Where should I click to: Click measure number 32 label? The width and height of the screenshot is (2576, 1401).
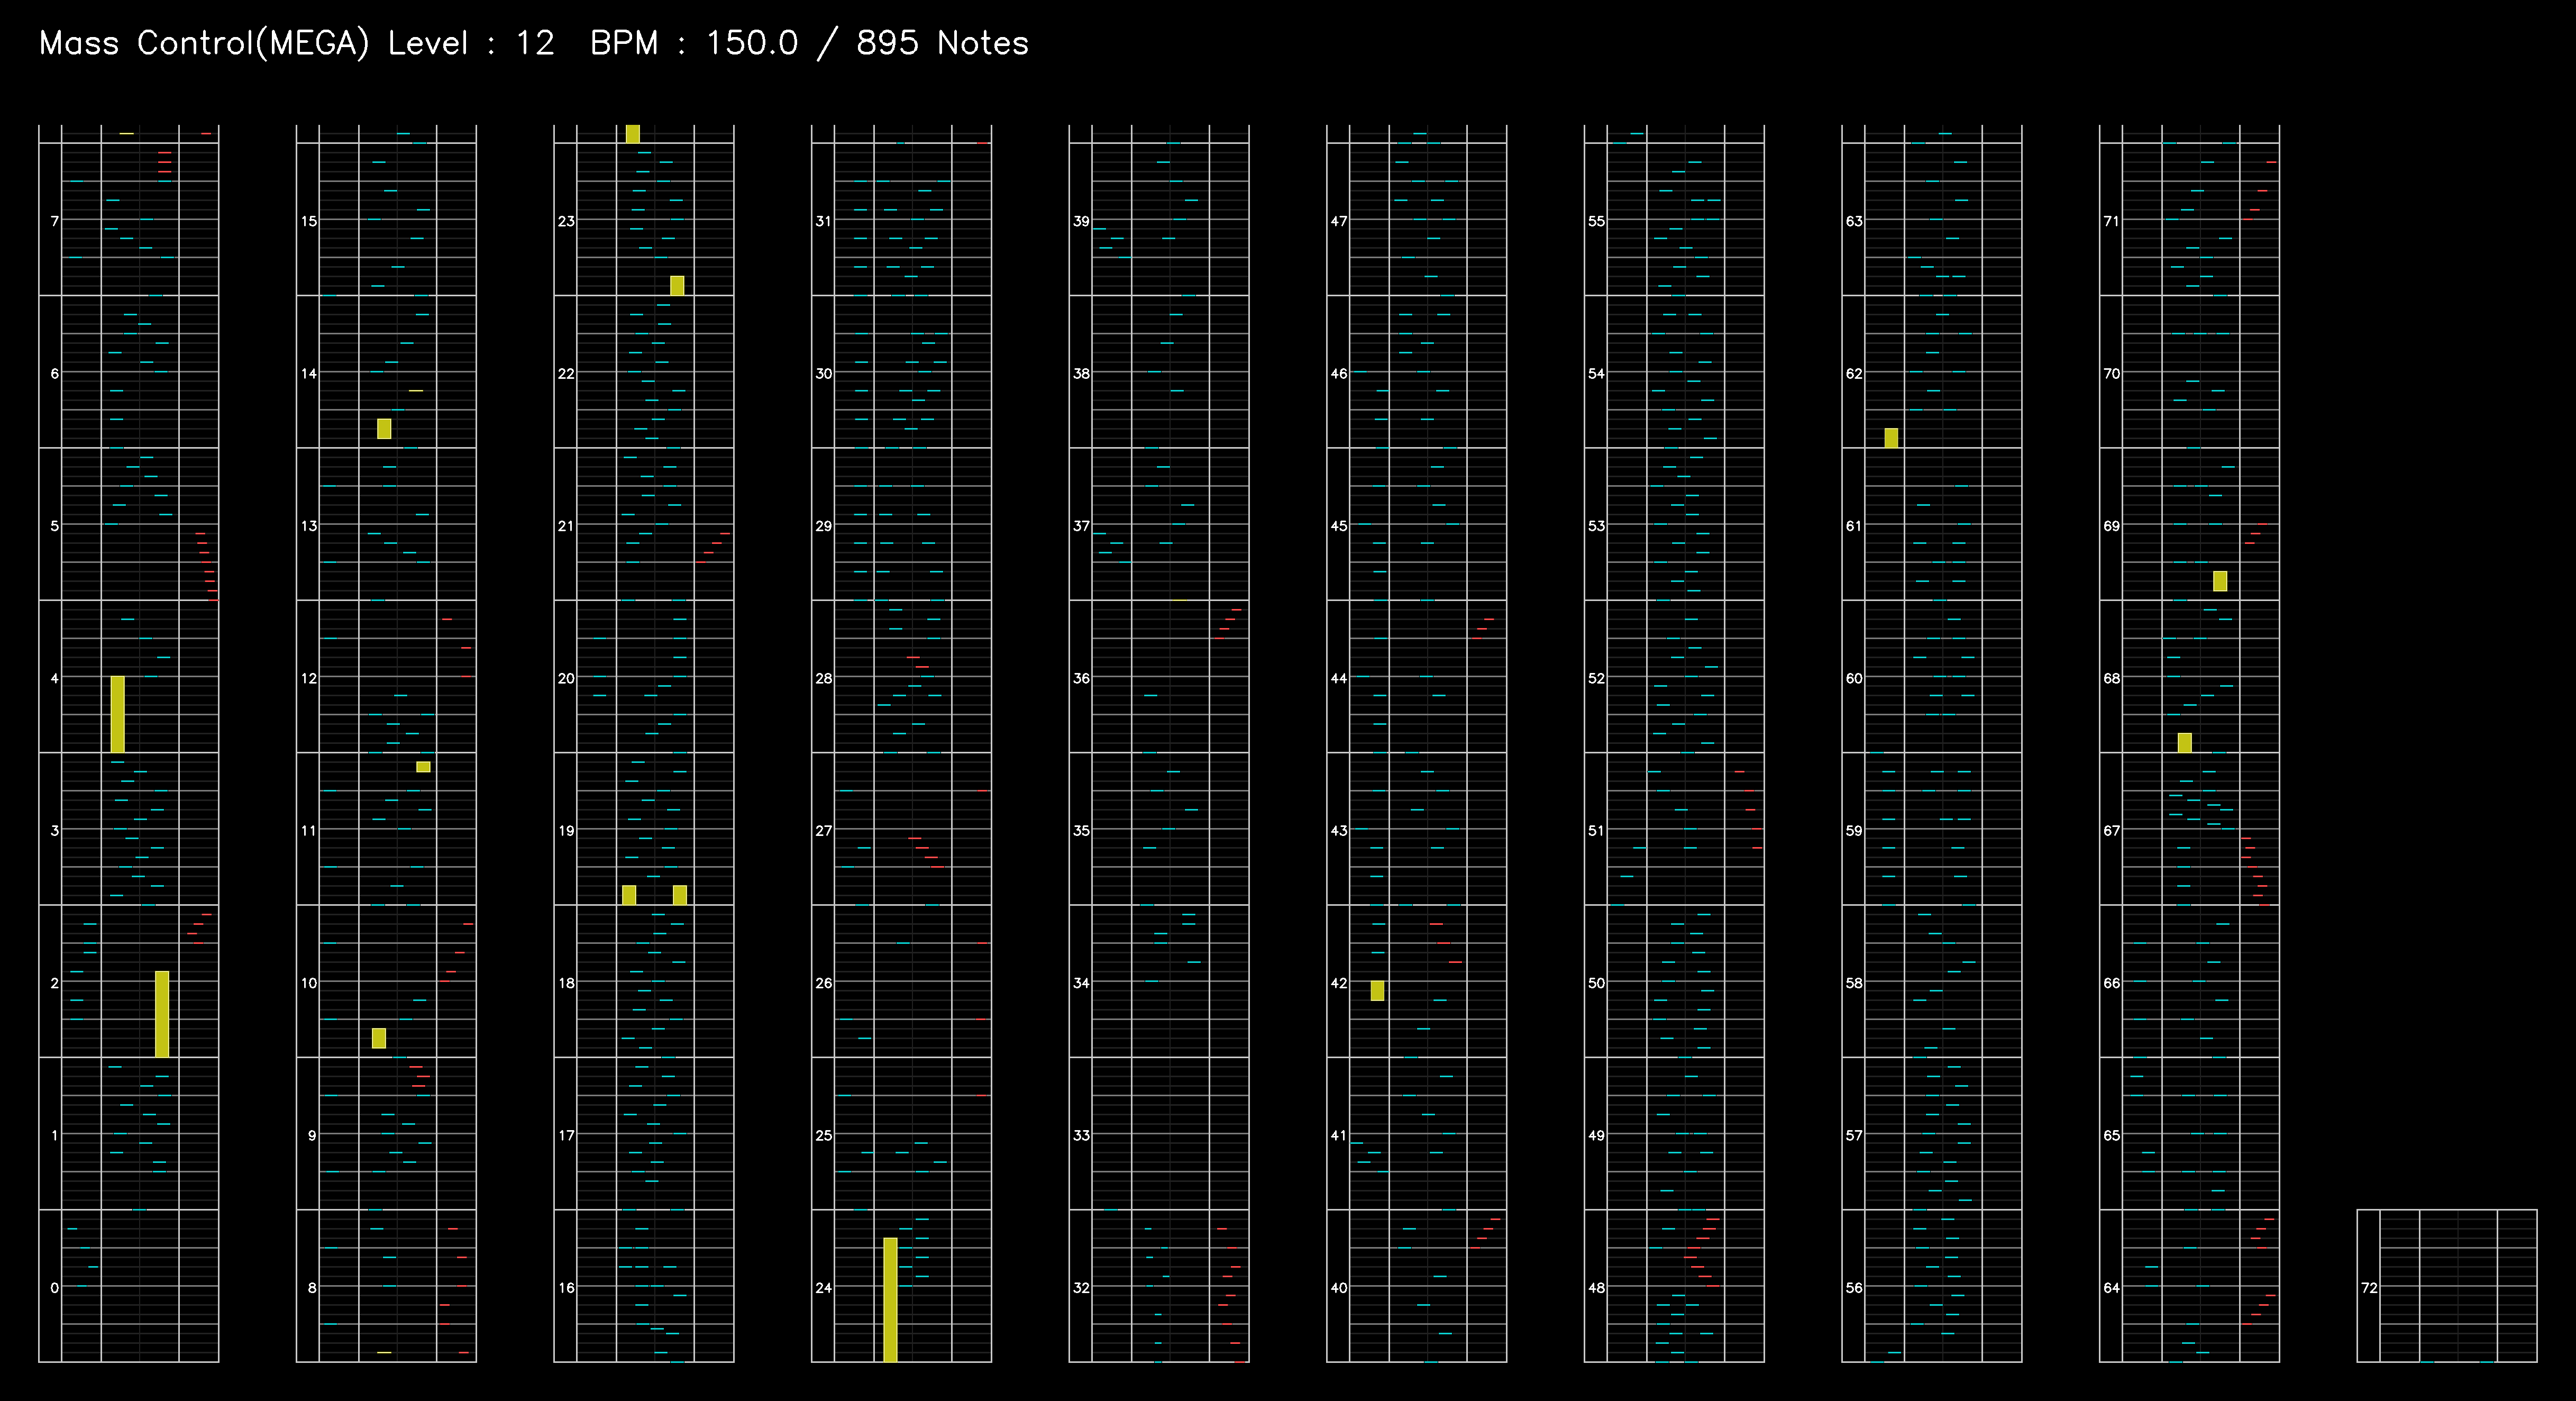(1082, 1287)
